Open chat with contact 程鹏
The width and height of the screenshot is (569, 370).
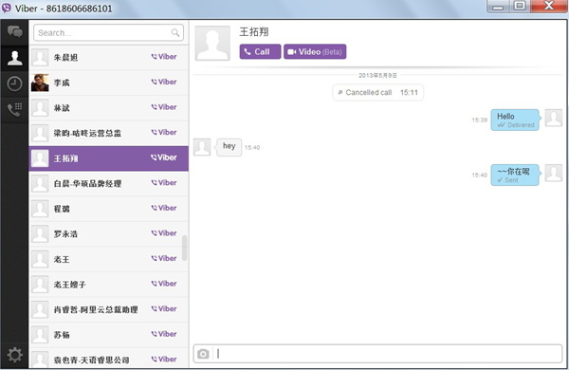point(108,209)
